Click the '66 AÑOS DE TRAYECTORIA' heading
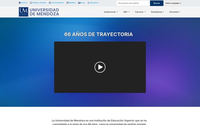 click(99, 34)
